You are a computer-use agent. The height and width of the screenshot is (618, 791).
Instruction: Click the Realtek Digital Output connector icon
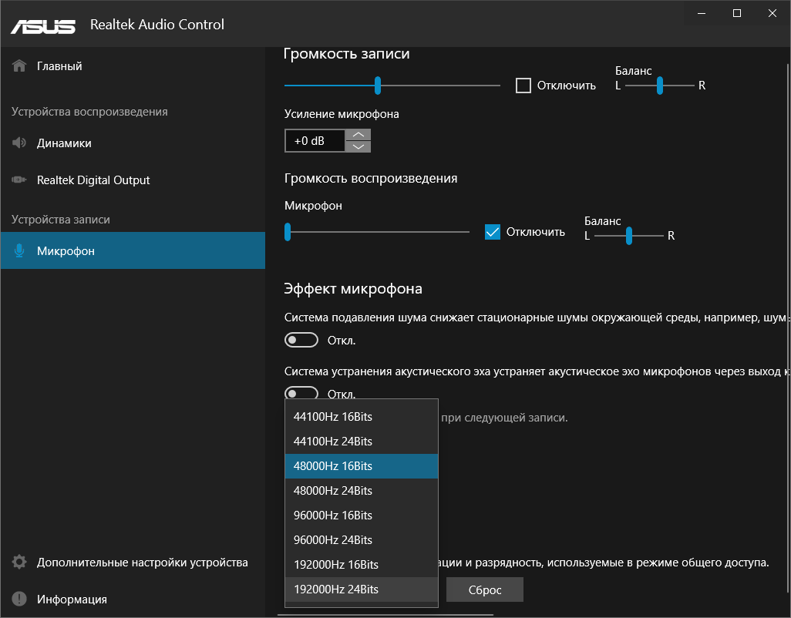point(19,180)
